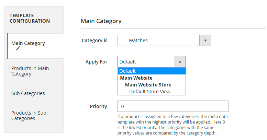
Task: Select Default option in Apply For list
Action: point(152,71)
